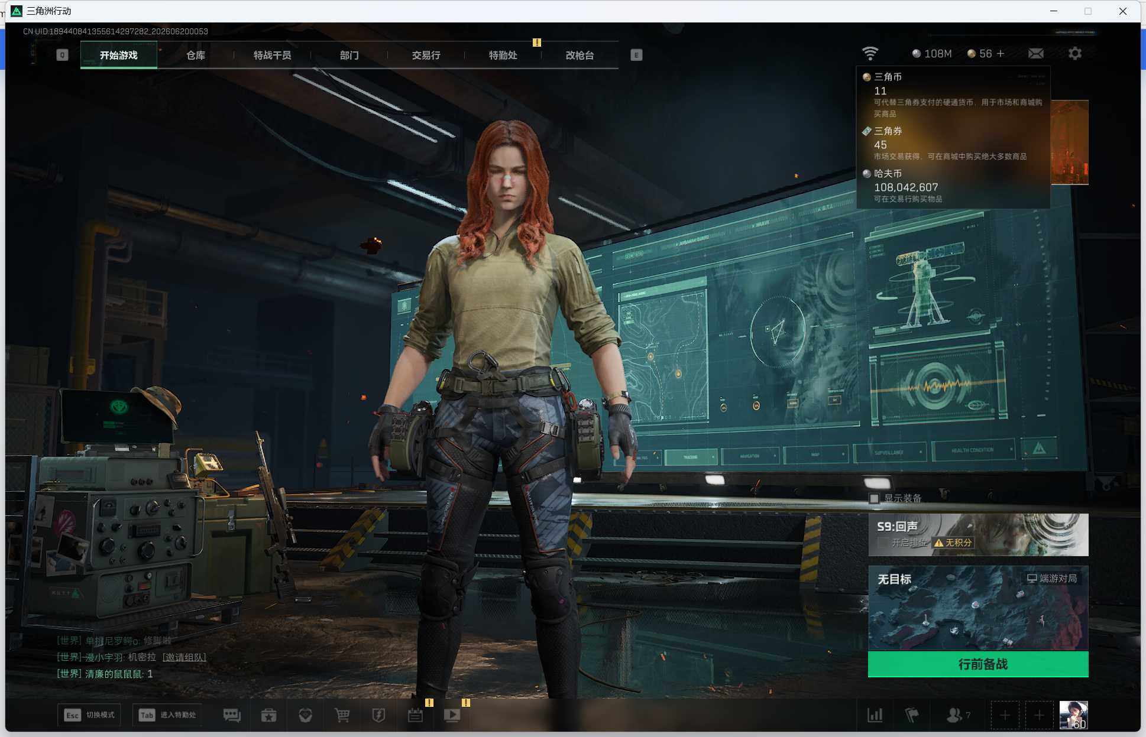Click the 108,042,607 balance value
The width and height of the screenshot is (1146, 737).
click(x=906, y=187)
